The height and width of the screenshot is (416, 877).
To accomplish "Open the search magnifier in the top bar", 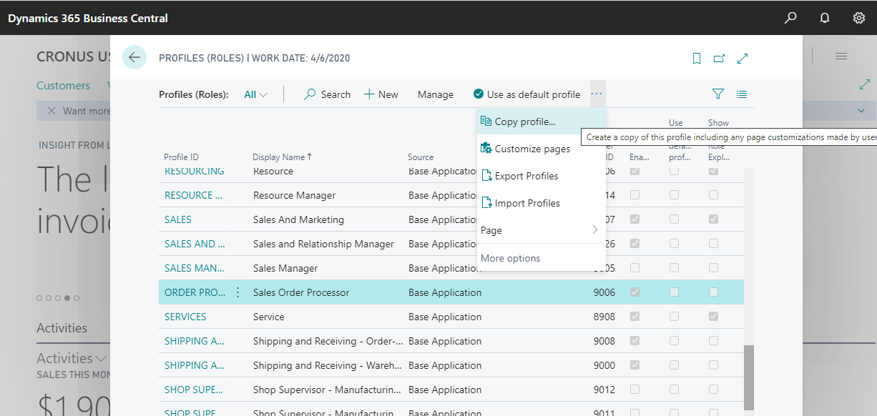I will point(790,18).
